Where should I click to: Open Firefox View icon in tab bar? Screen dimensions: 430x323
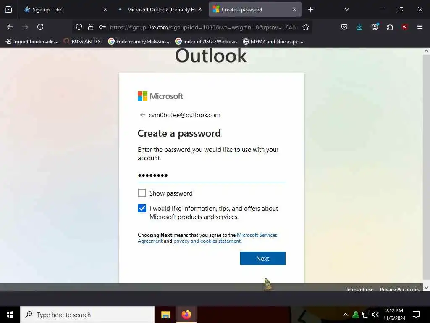[x=8, y=9]
